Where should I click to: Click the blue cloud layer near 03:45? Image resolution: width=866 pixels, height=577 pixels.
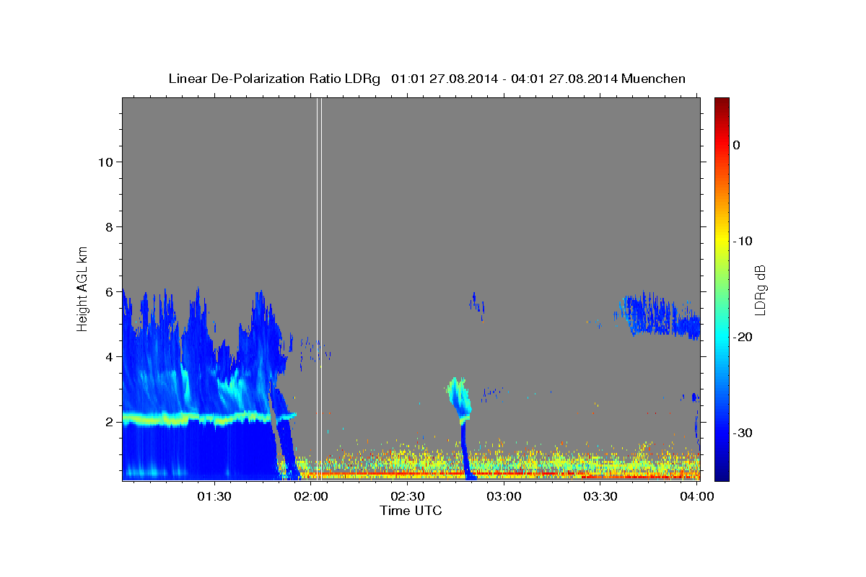[658, 316]
